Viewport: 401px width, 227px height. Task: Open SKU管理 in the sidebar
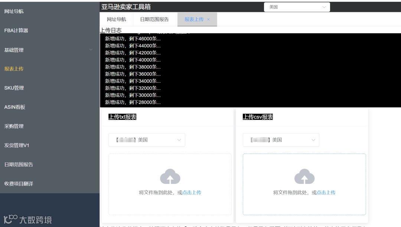[x=14, y=88]
